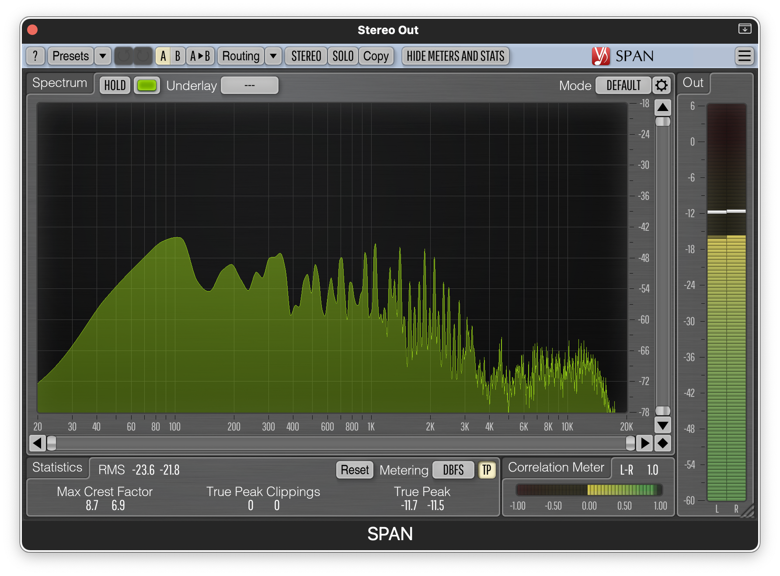
Task: Click the window resize corner grip
Action: pyautogui.click(x=748, y=511)
